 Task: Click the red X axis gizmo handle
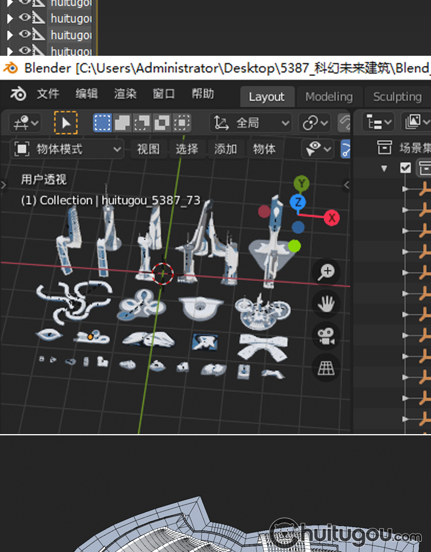pyautogui.click(x=332, y=218)
